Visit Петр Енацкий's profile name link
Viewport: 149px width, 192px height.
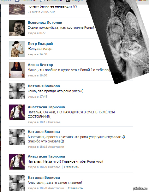point(40,44)
